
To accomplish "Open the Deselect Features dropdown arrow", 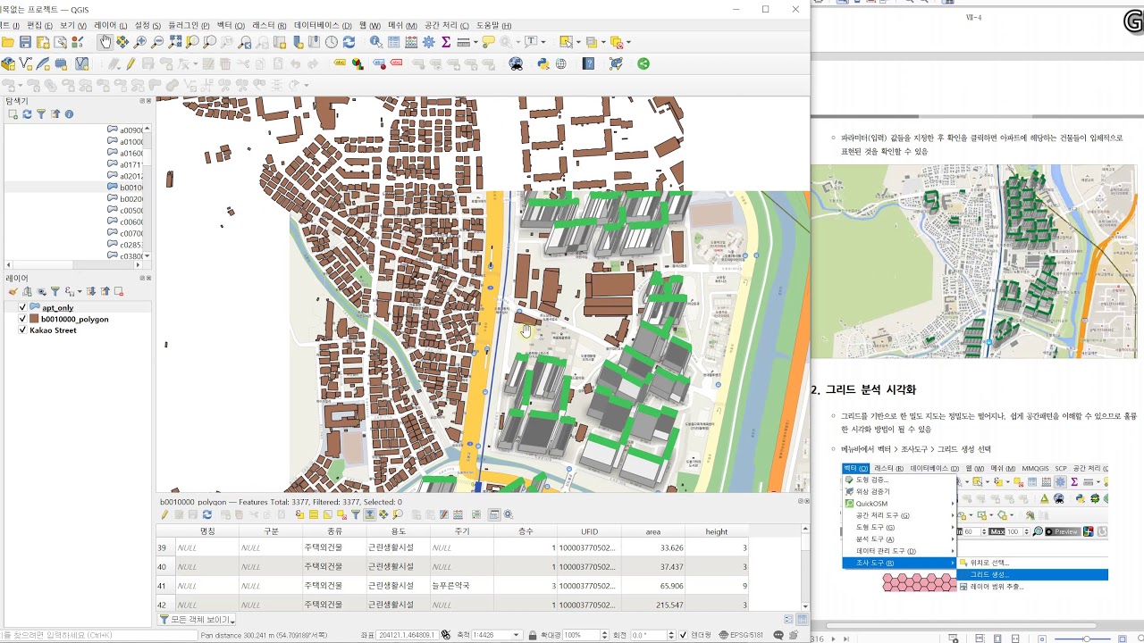I will (628, 42).
